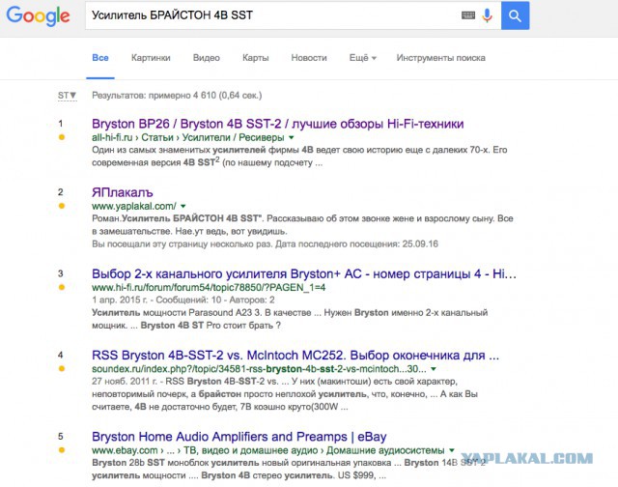Click rank number 2 beside ЯПлакалъ result
Viewport: 618px width, 487px height.
[61, 192]
